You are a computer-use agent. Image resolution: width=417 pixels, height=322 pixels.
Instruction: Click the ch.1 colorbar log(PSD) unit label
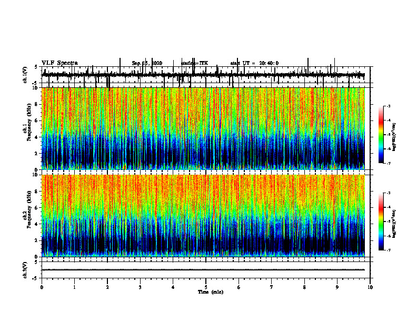[x=394, y=137]
